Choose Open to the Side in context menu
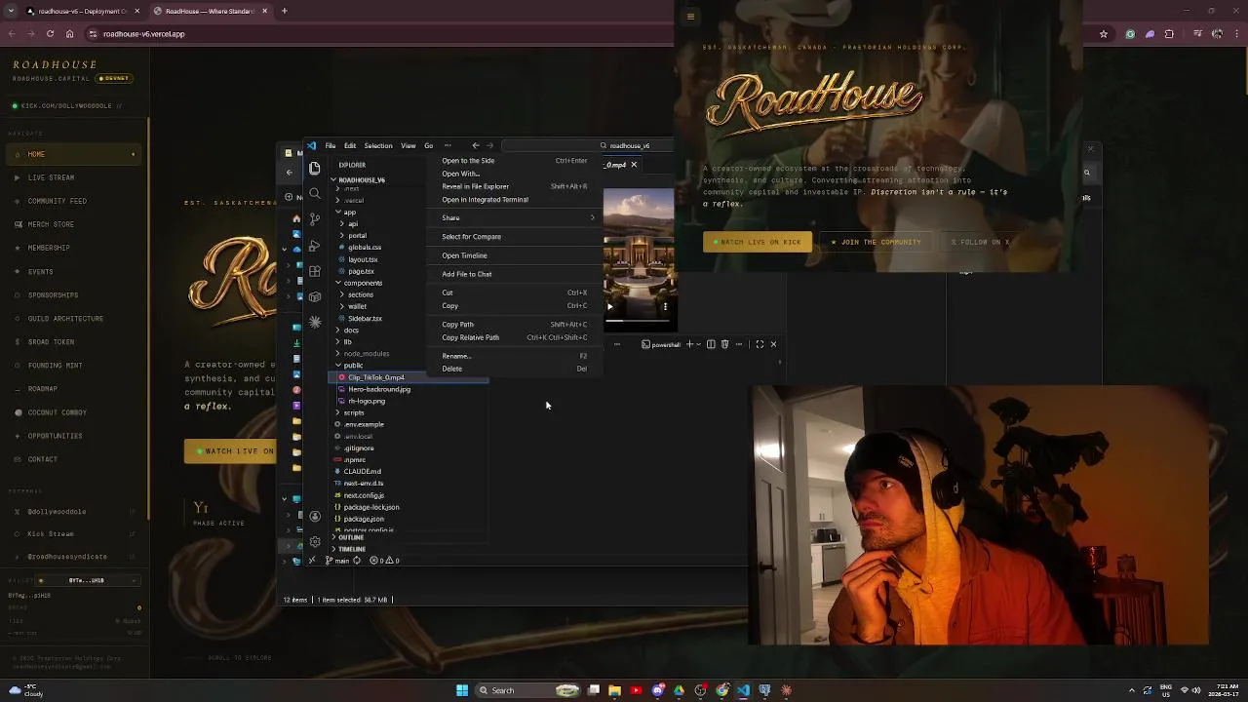Screen dimensions: 1248x702 (x=514, y=161)
